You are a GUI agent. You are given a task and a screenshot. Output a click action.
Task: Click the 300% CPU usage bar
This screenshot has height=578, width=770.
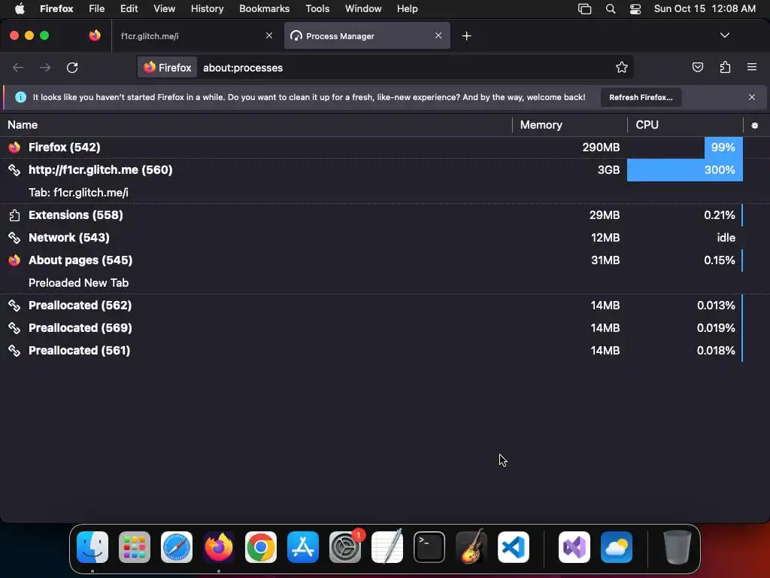[684, 170]
